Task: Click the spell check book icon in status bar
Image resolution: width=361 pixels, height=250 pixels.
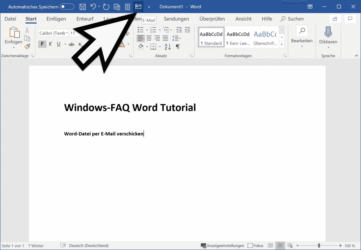Action: pyautogui.click(x=63, y=245)
